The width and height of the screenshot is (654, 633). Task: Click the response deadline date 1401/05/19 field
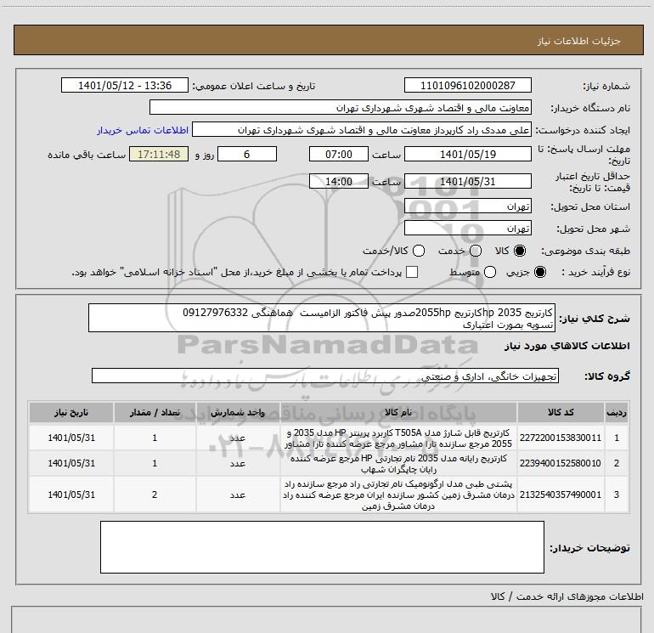[x=467, y=154]
